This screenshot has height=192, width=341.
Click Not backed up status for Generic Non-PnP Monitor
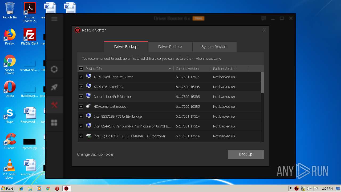coord(224,97)
